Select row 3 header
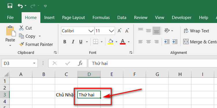The height and width of the screenshot is (108, 217). [x=5, y=95]
